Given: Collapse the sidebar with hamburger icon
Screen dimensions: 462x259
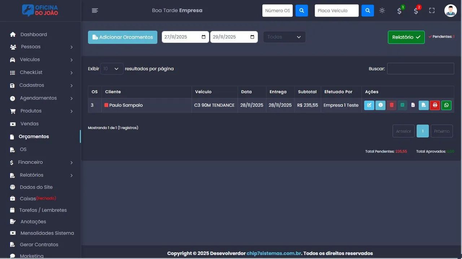Looking at the screenshot, I should pos(95,10).
